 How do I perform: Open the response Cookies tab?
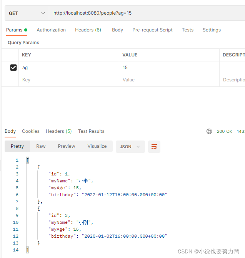(x=31, y=131)
